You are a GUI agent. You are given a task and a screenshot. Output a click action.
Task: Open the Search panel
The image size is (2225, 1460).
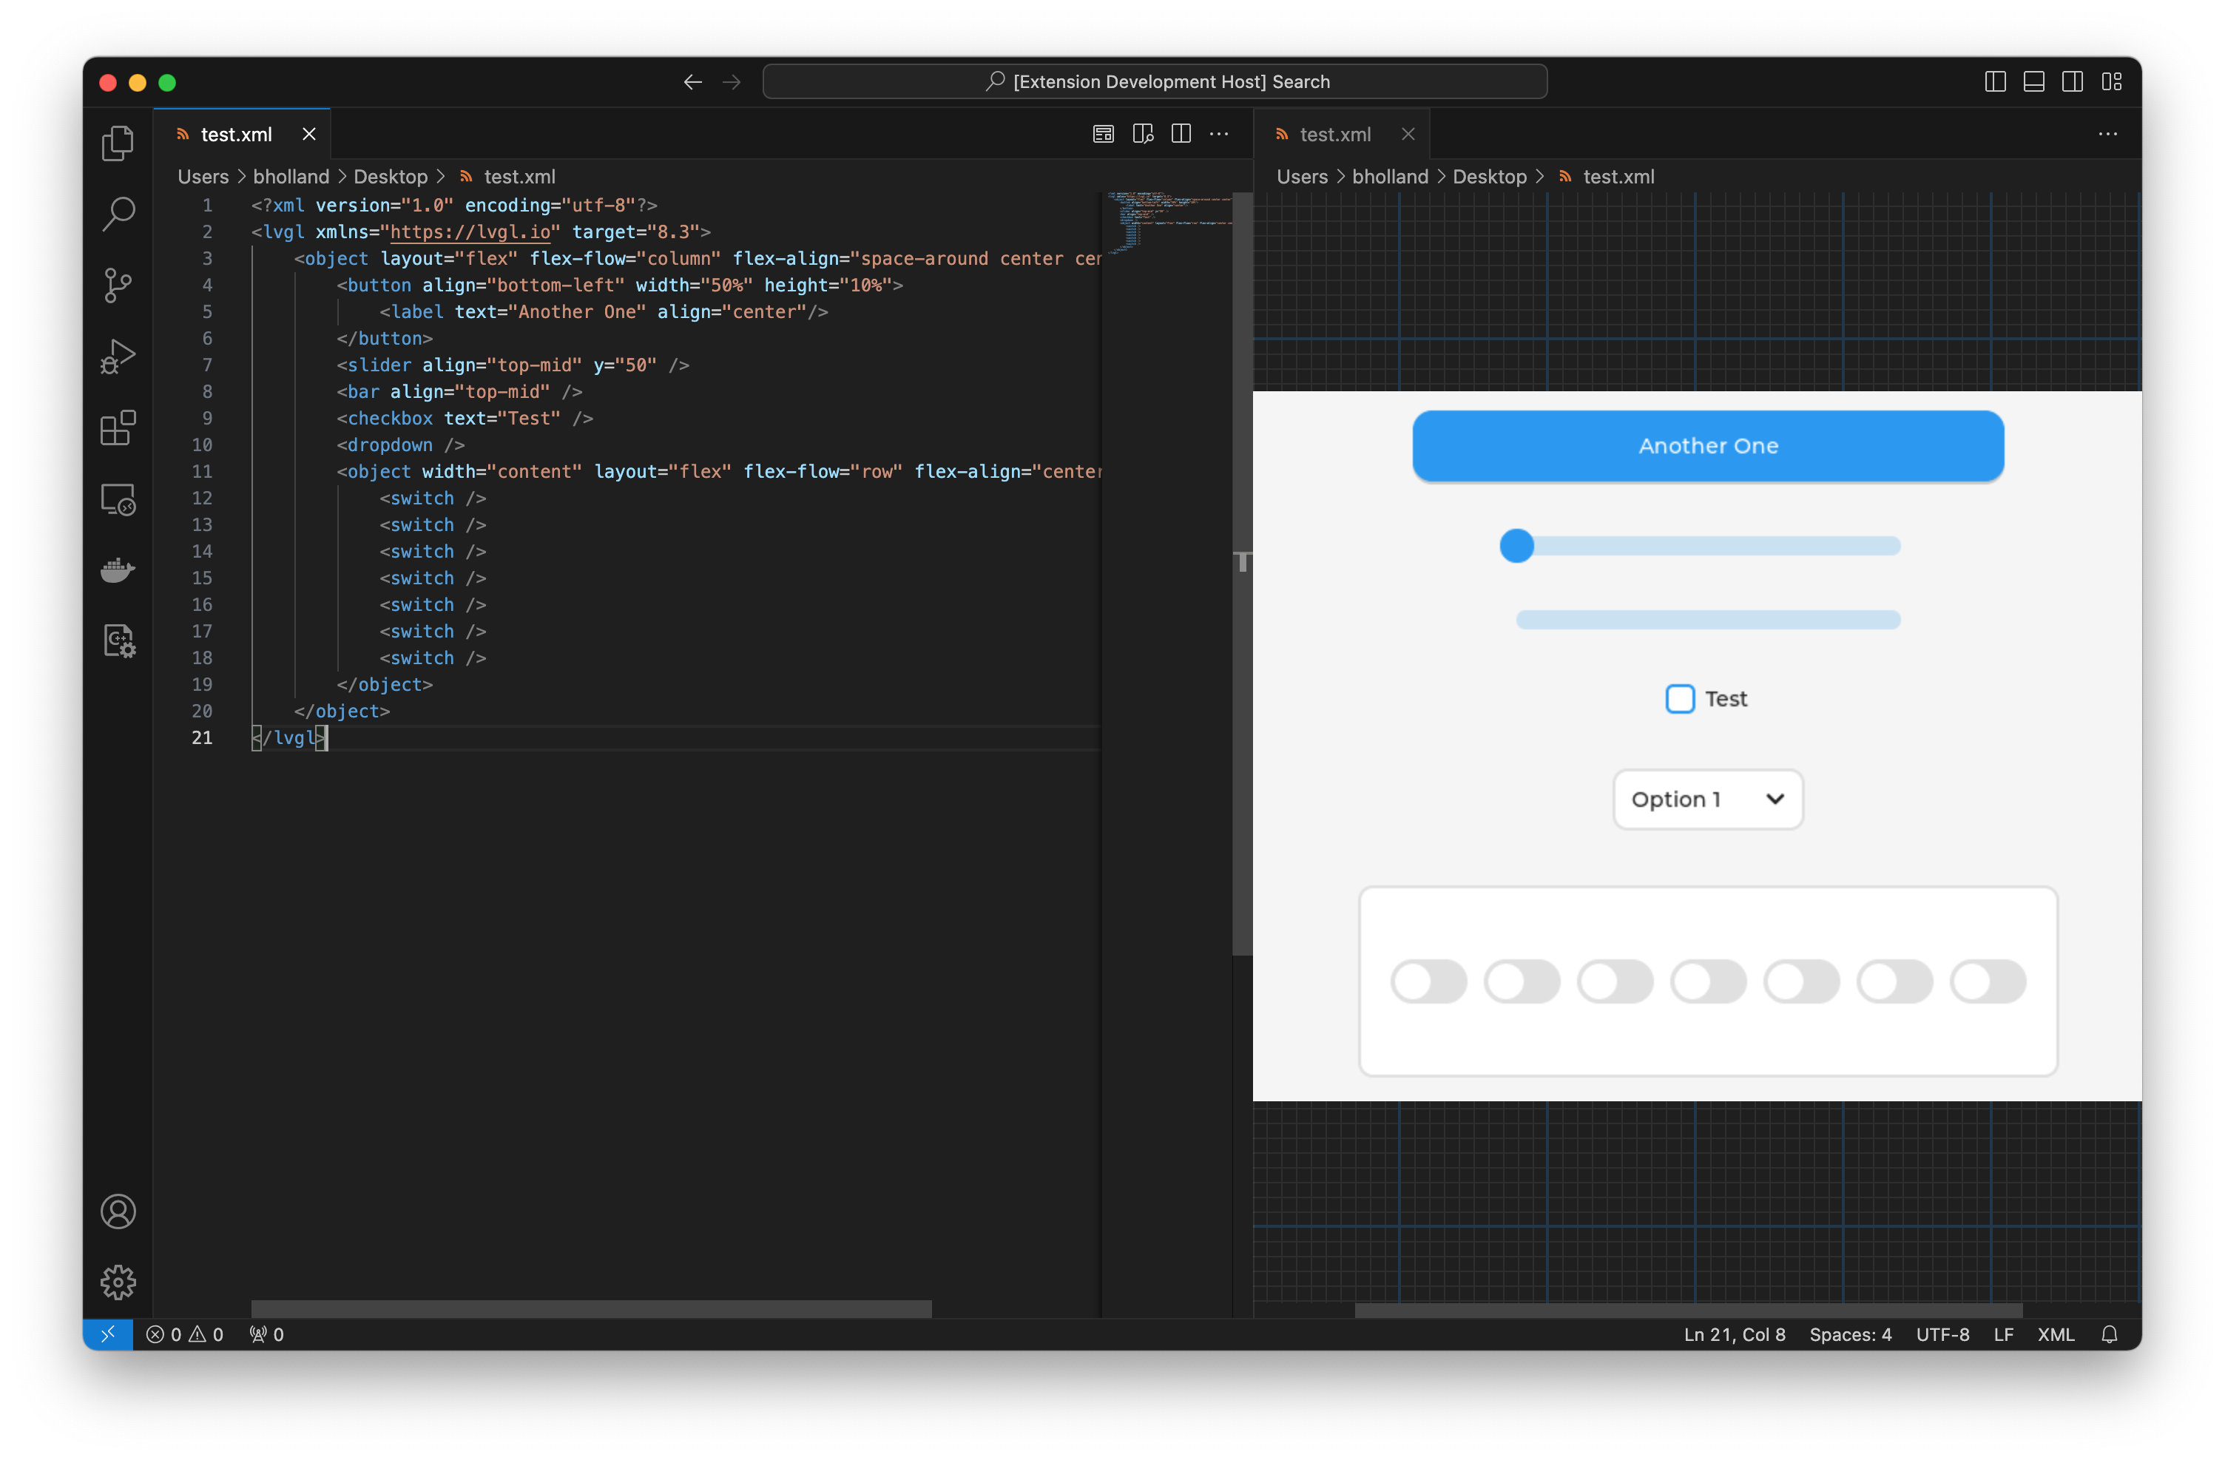coord(118,213)
